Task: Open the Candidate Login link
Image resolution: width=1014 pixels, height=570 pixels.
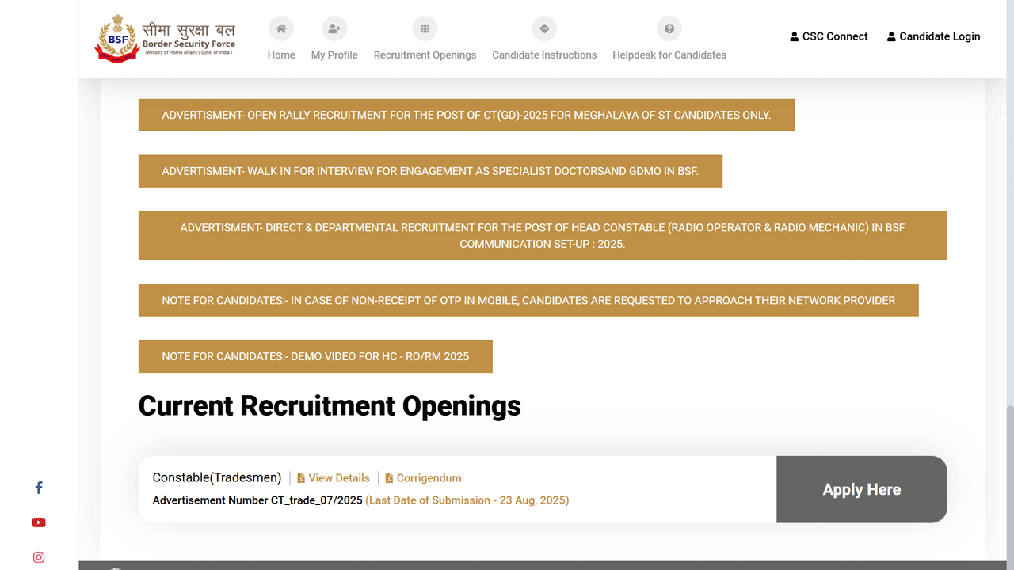Action: (x=933, y=36)
